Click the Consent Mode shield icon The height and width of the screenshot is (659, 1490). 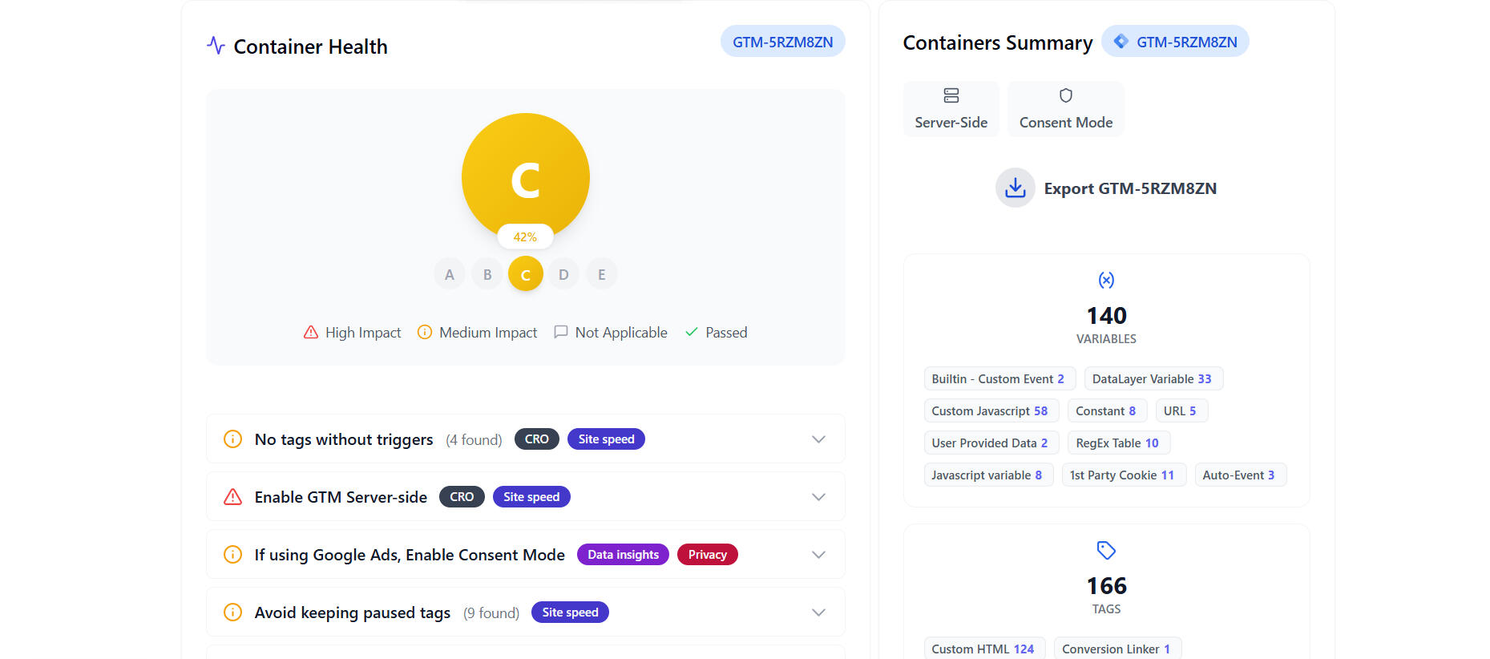point(1066,95)
